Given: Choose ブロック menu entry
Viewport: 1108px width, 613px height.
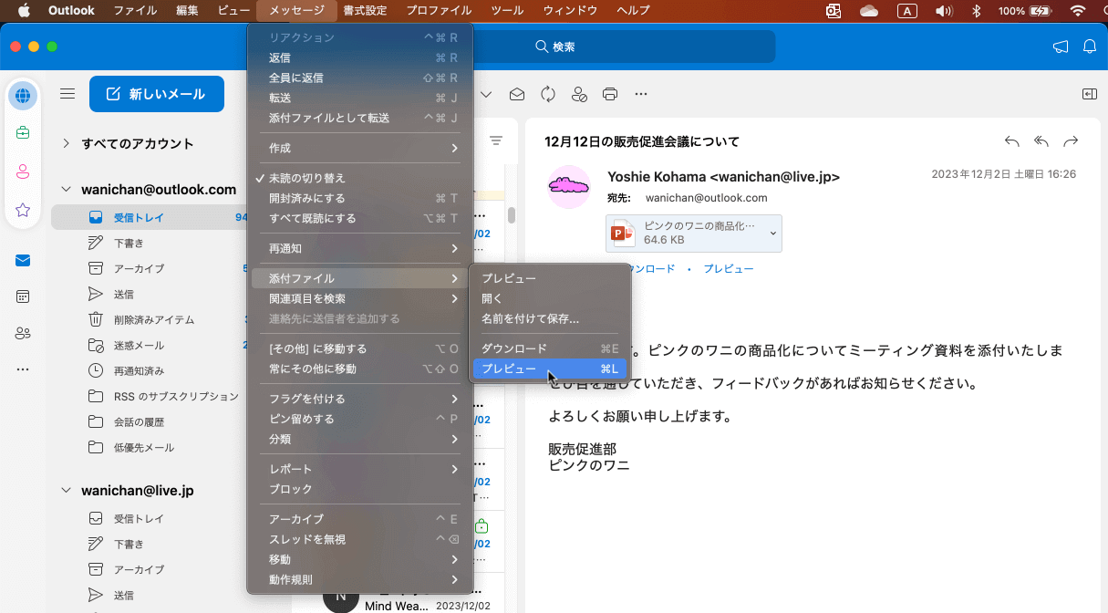Looking at the screenshot, I should point(360,489).
